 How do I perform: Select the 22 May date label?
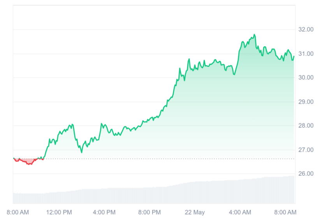pyautogui.click(x=195, y=212)
